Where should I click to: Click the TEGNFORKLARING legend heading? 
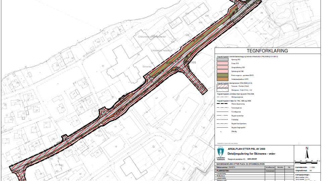click(x=267, y=51)
